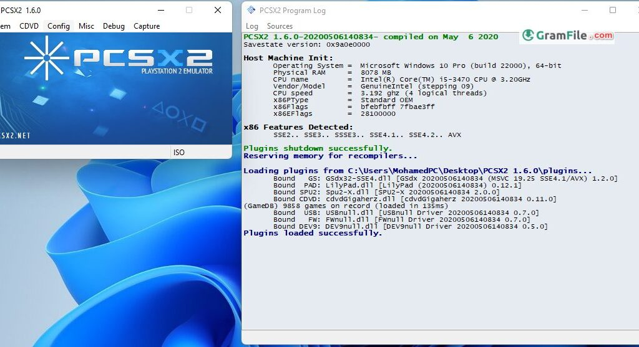Click the 'Host Machine Init:' log heading
This screenshot has height=347, width=639.
pyautogui.click(x=288, y=58)
